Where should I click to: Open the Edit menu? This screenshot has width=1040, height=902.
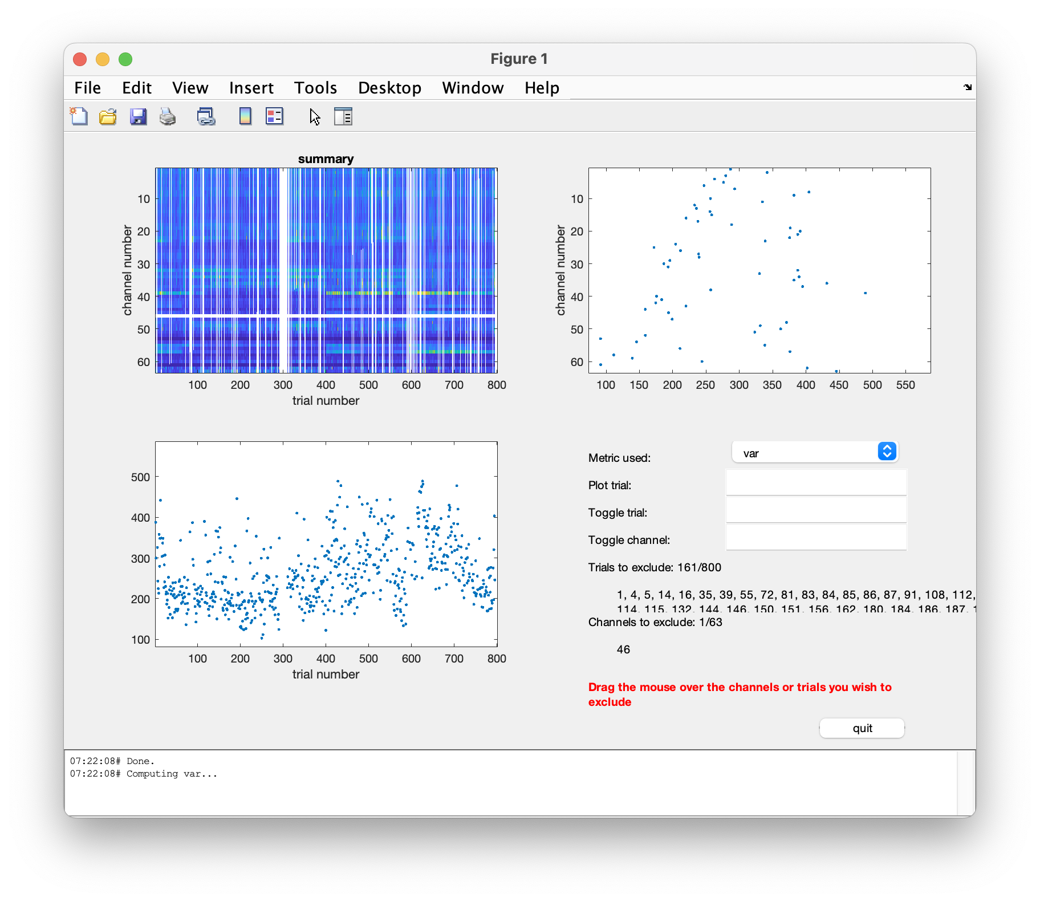(137, 88)
